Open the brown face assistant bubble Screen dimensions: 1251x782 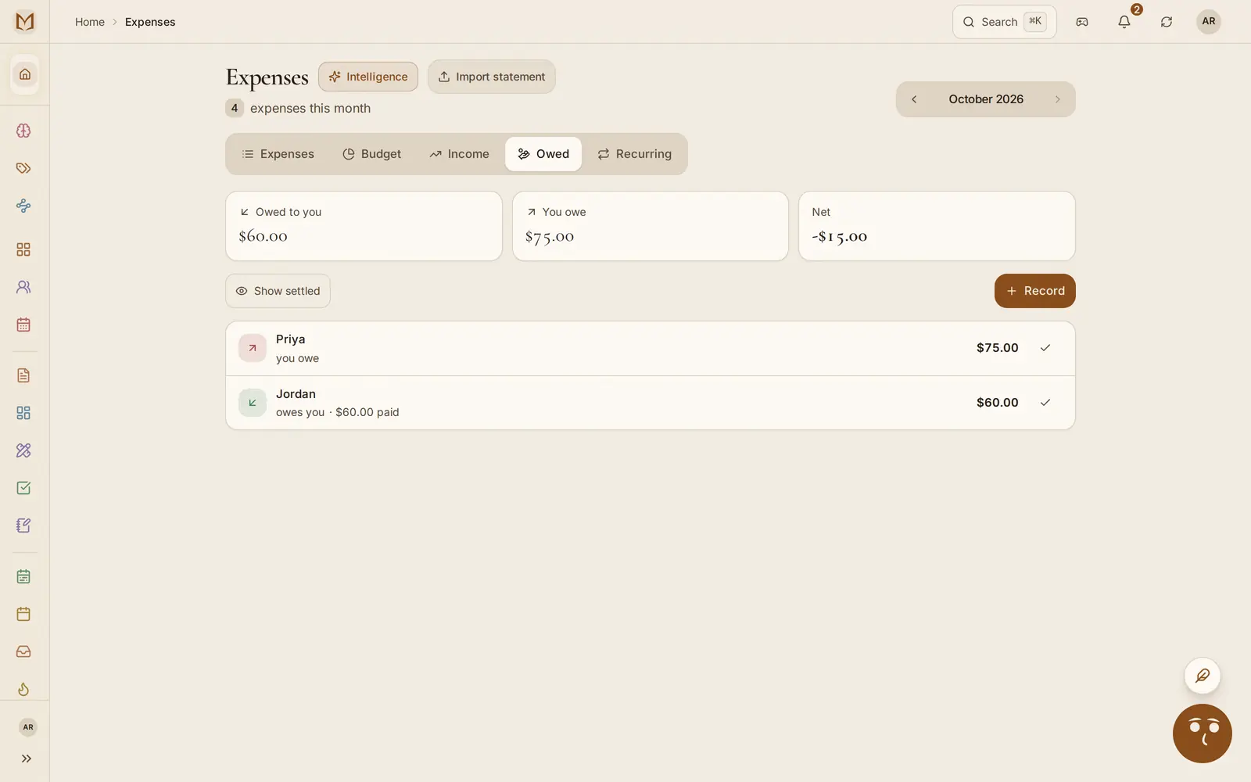[x=1203, y=734]
